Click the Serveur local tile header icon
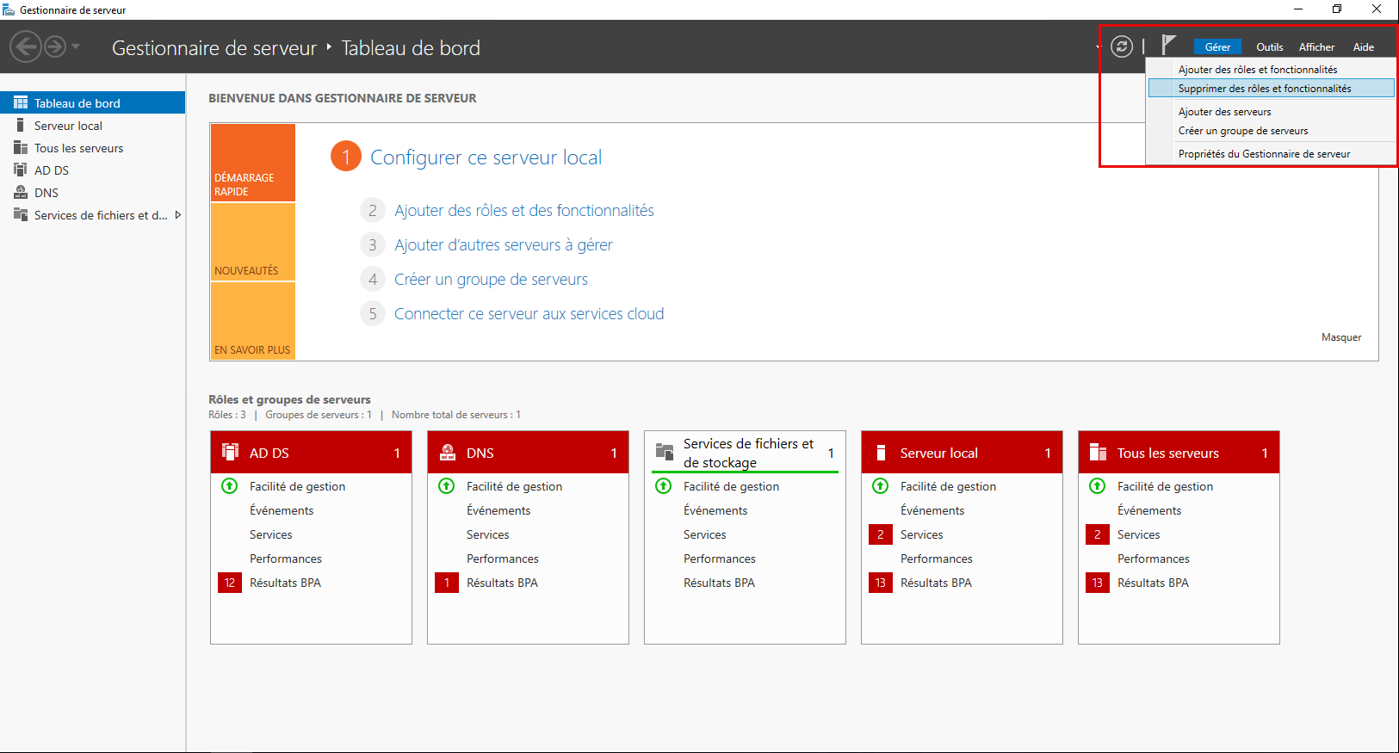1399x753 pixels. [x=881, y=452]
